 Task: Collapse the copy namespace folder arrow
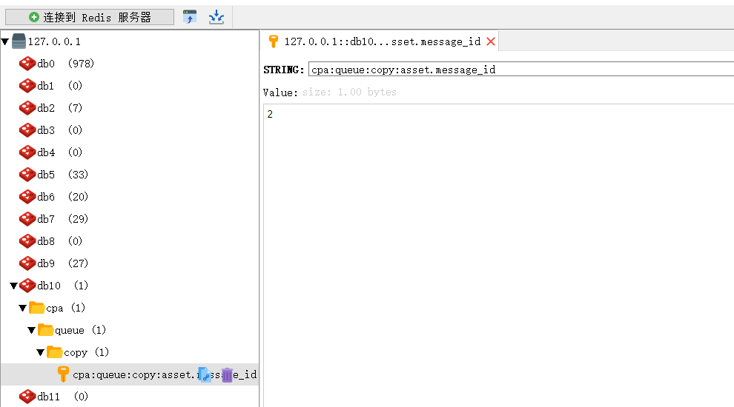pyautogui.click(x=40, y=352)
